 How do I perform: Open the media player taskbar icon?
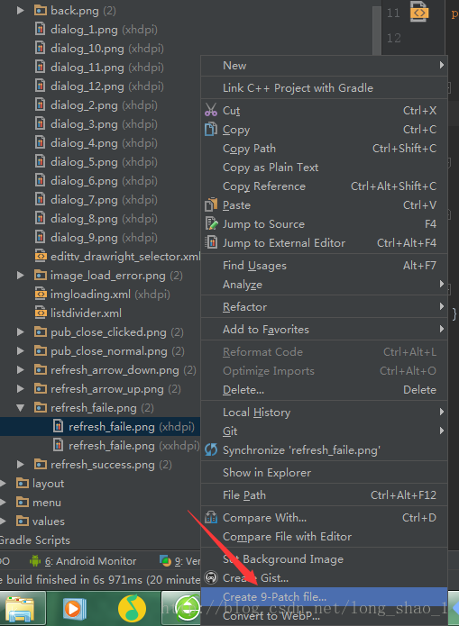pos(74,609)
